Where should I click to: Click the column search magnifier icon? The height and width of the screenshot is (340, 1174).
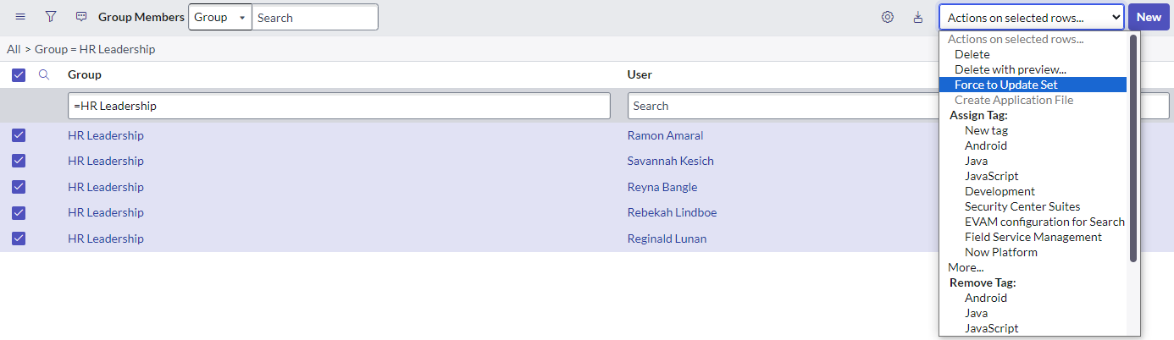(x=45, y=74)
